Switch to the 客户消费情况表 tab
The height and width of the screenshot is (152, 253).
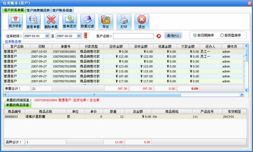pyautogui.click(x=38, y=10)
